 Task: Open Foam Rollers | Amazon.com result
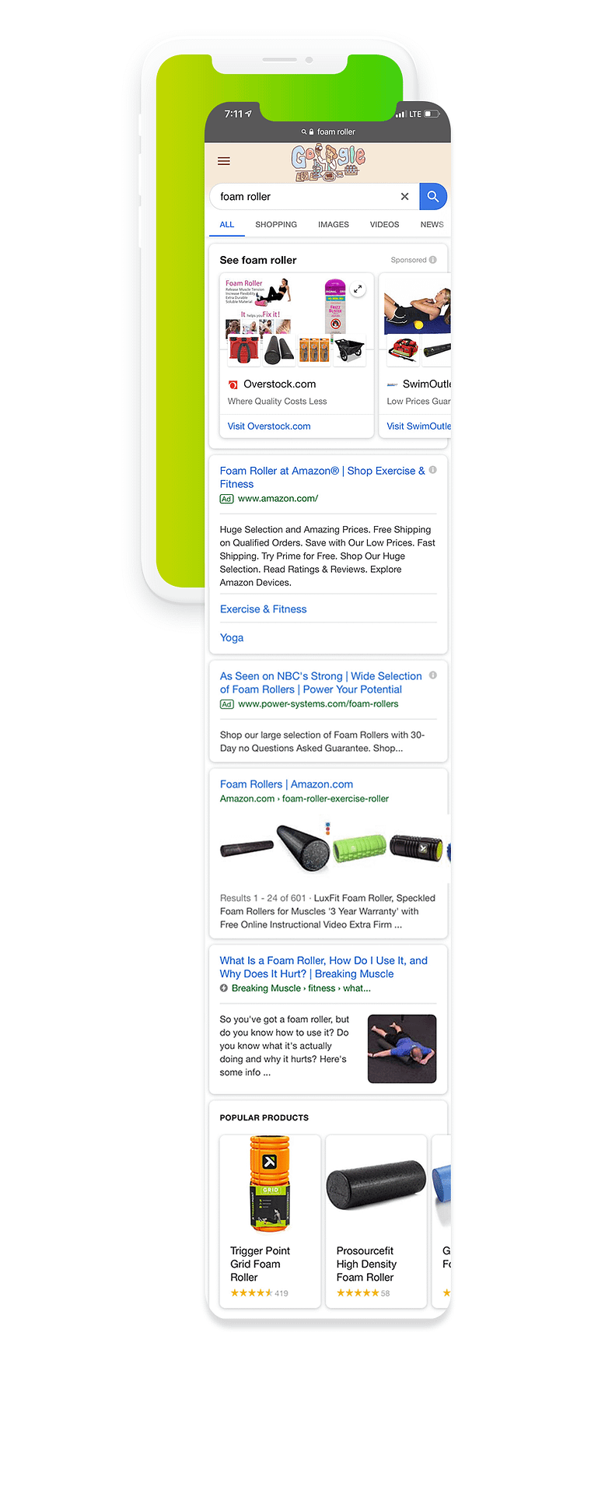(x=286, y=784)
